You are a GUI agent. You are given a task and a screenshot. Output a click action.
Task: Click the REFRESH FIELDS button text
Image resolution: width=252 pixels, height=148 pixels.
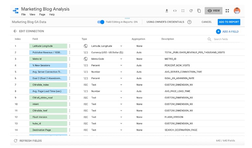click(x=31, y=141)
